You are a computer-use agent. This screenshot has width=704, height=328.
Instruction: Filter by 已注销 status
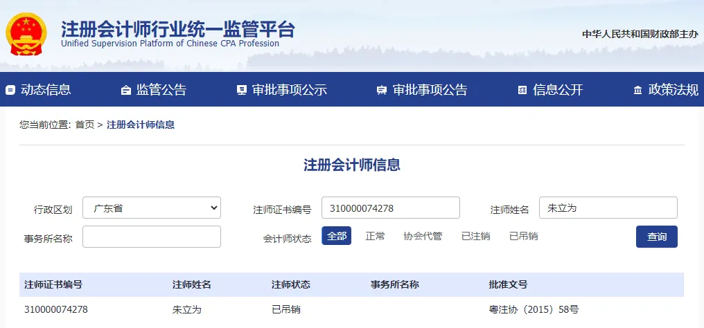click(475, 236)
